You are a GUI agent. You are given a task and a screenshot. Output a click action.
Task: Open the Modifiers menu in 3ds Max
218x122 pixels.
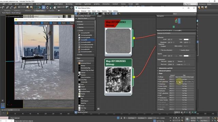39,4
